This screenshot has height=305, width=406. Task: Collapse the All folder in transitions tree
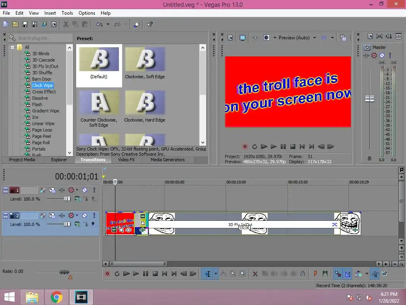pos(12,47)
